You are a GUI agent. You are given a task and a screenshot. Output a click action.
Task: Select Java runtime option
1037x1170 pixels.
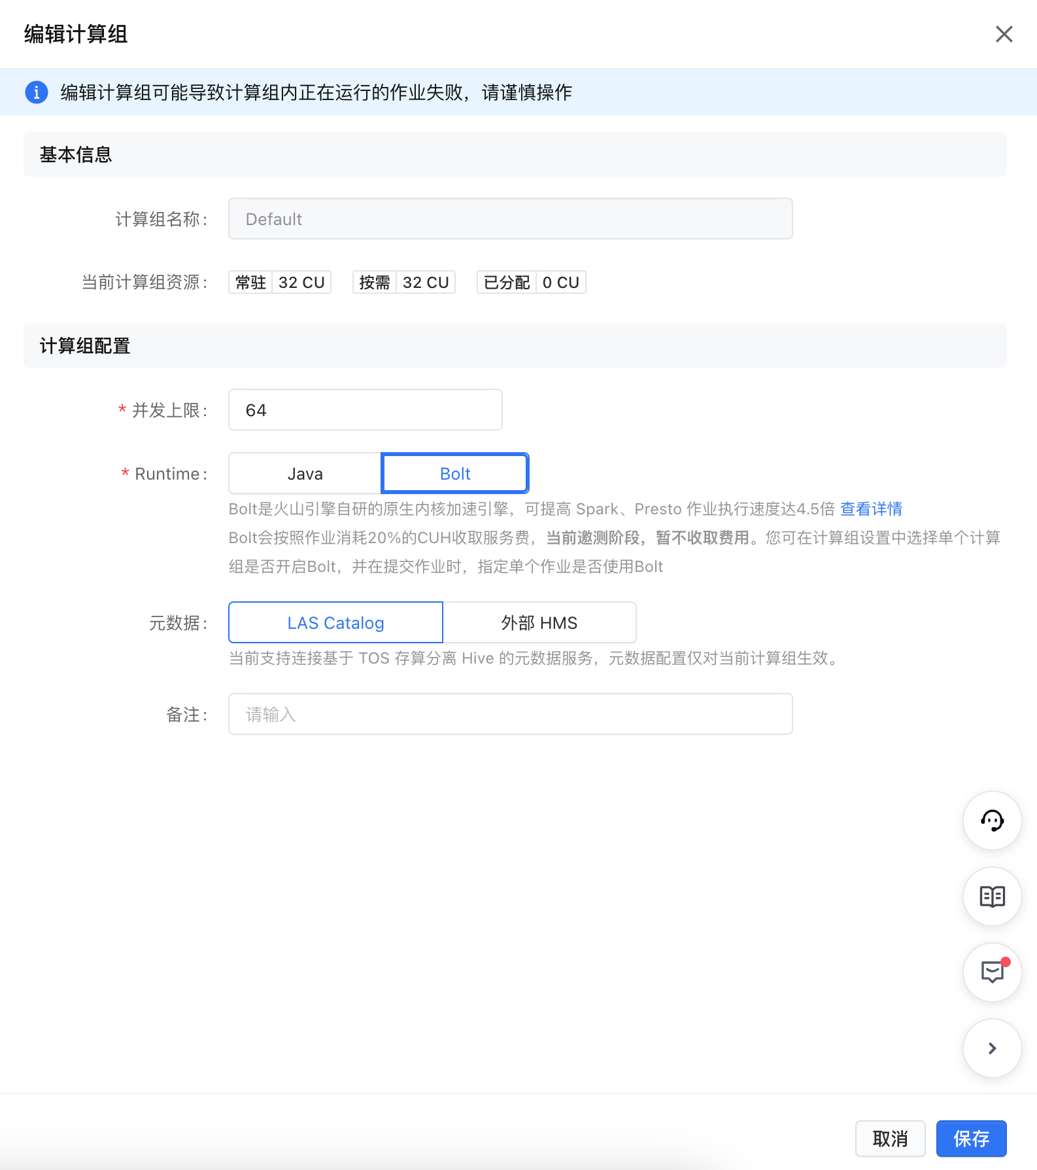[305, 473]
